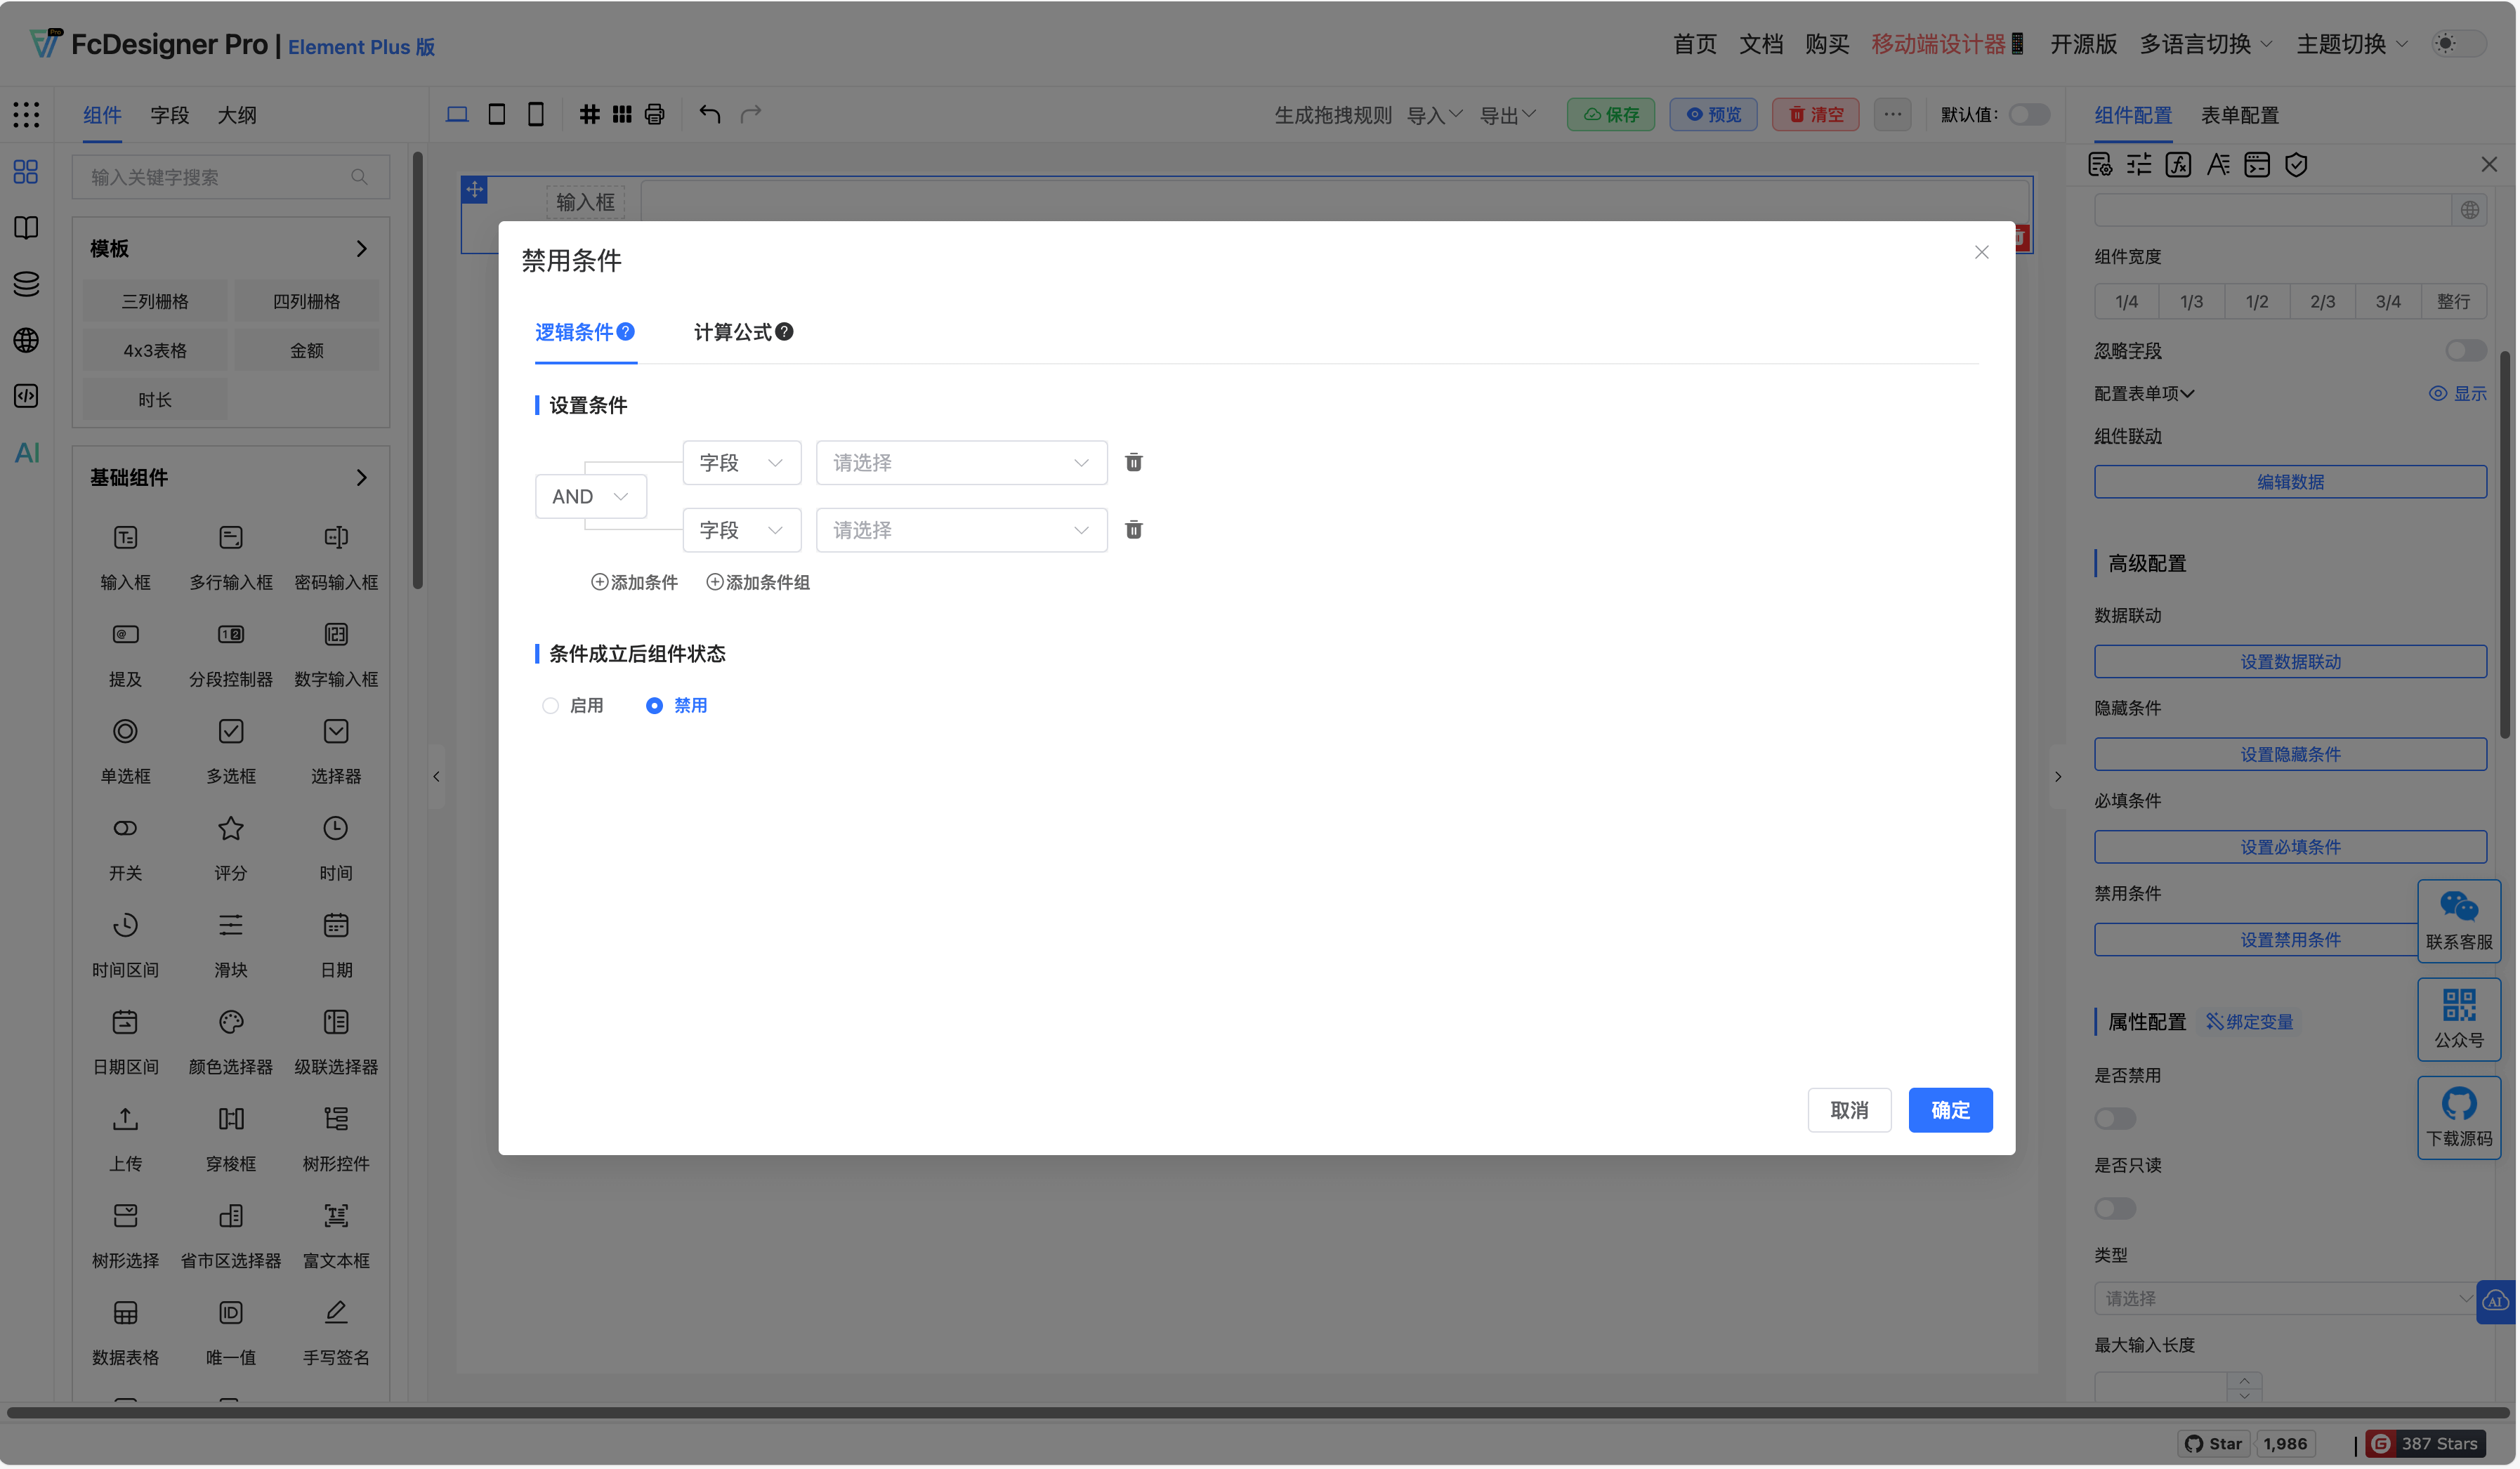Select the 禁用 radio option
This screenshot has height=1469, width=2520.
click(x=655, y=705)
